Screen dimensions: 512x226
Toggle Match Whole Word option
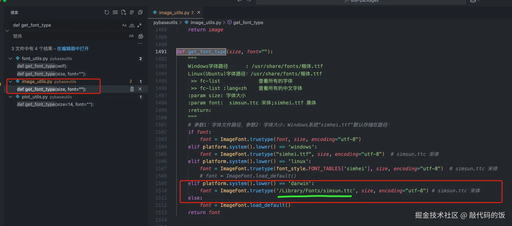click(132, 25)
